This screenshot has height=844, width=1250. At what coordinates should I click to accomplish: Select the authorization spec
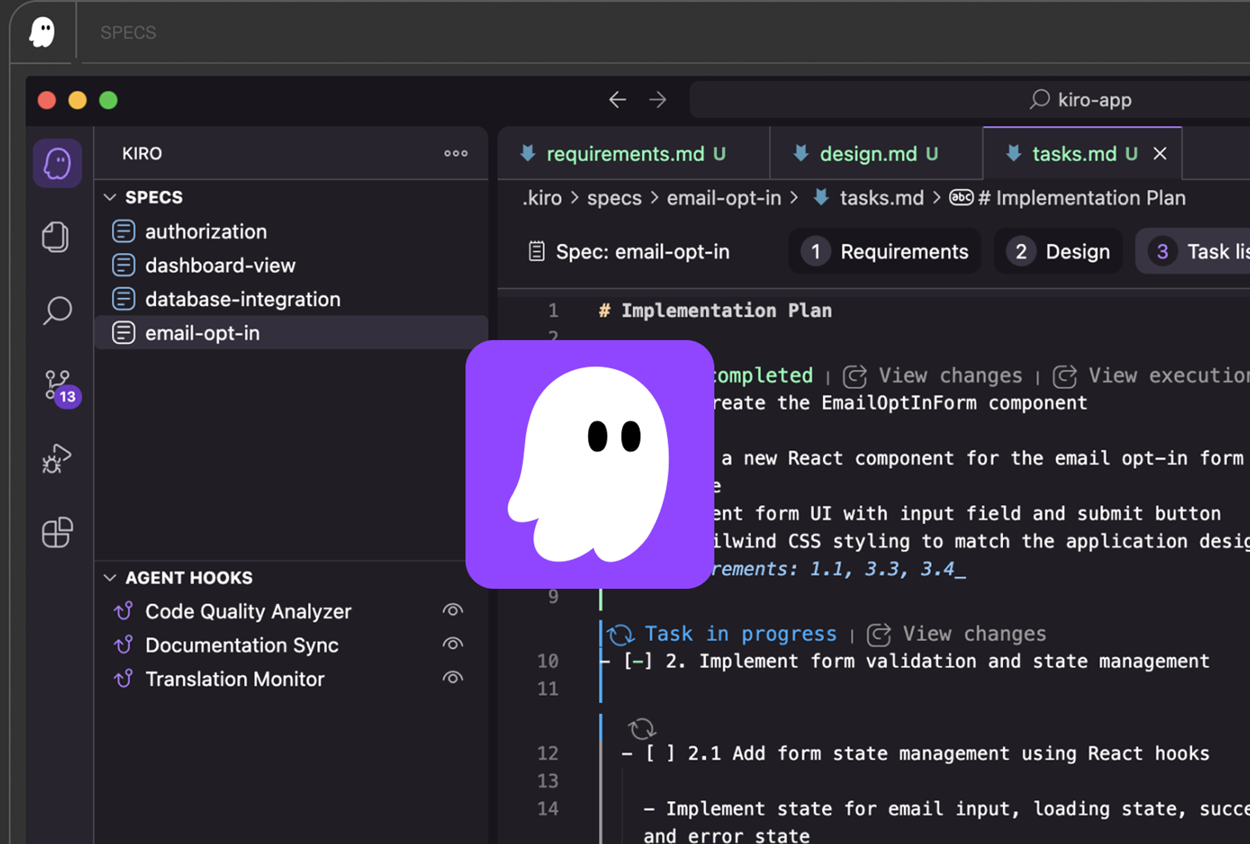pos(291,232)
